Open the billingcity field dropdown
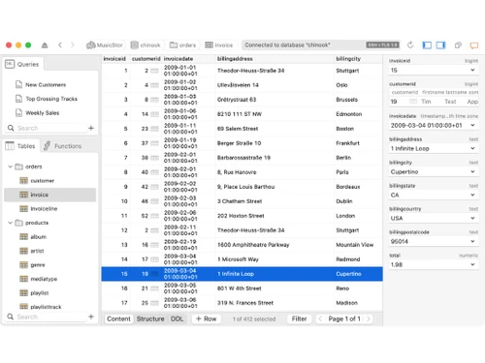 click(472, 171)
